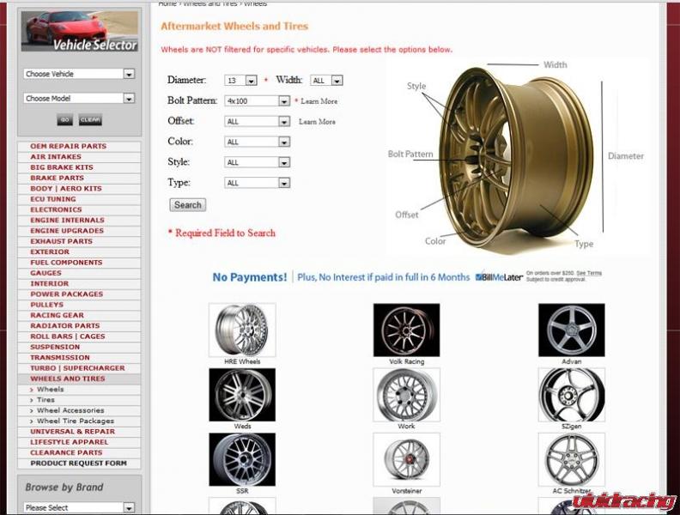The height and width of the screenshot is (515, 680).
Task: Open Clearance Parts category
Action: tap(79, 452)
